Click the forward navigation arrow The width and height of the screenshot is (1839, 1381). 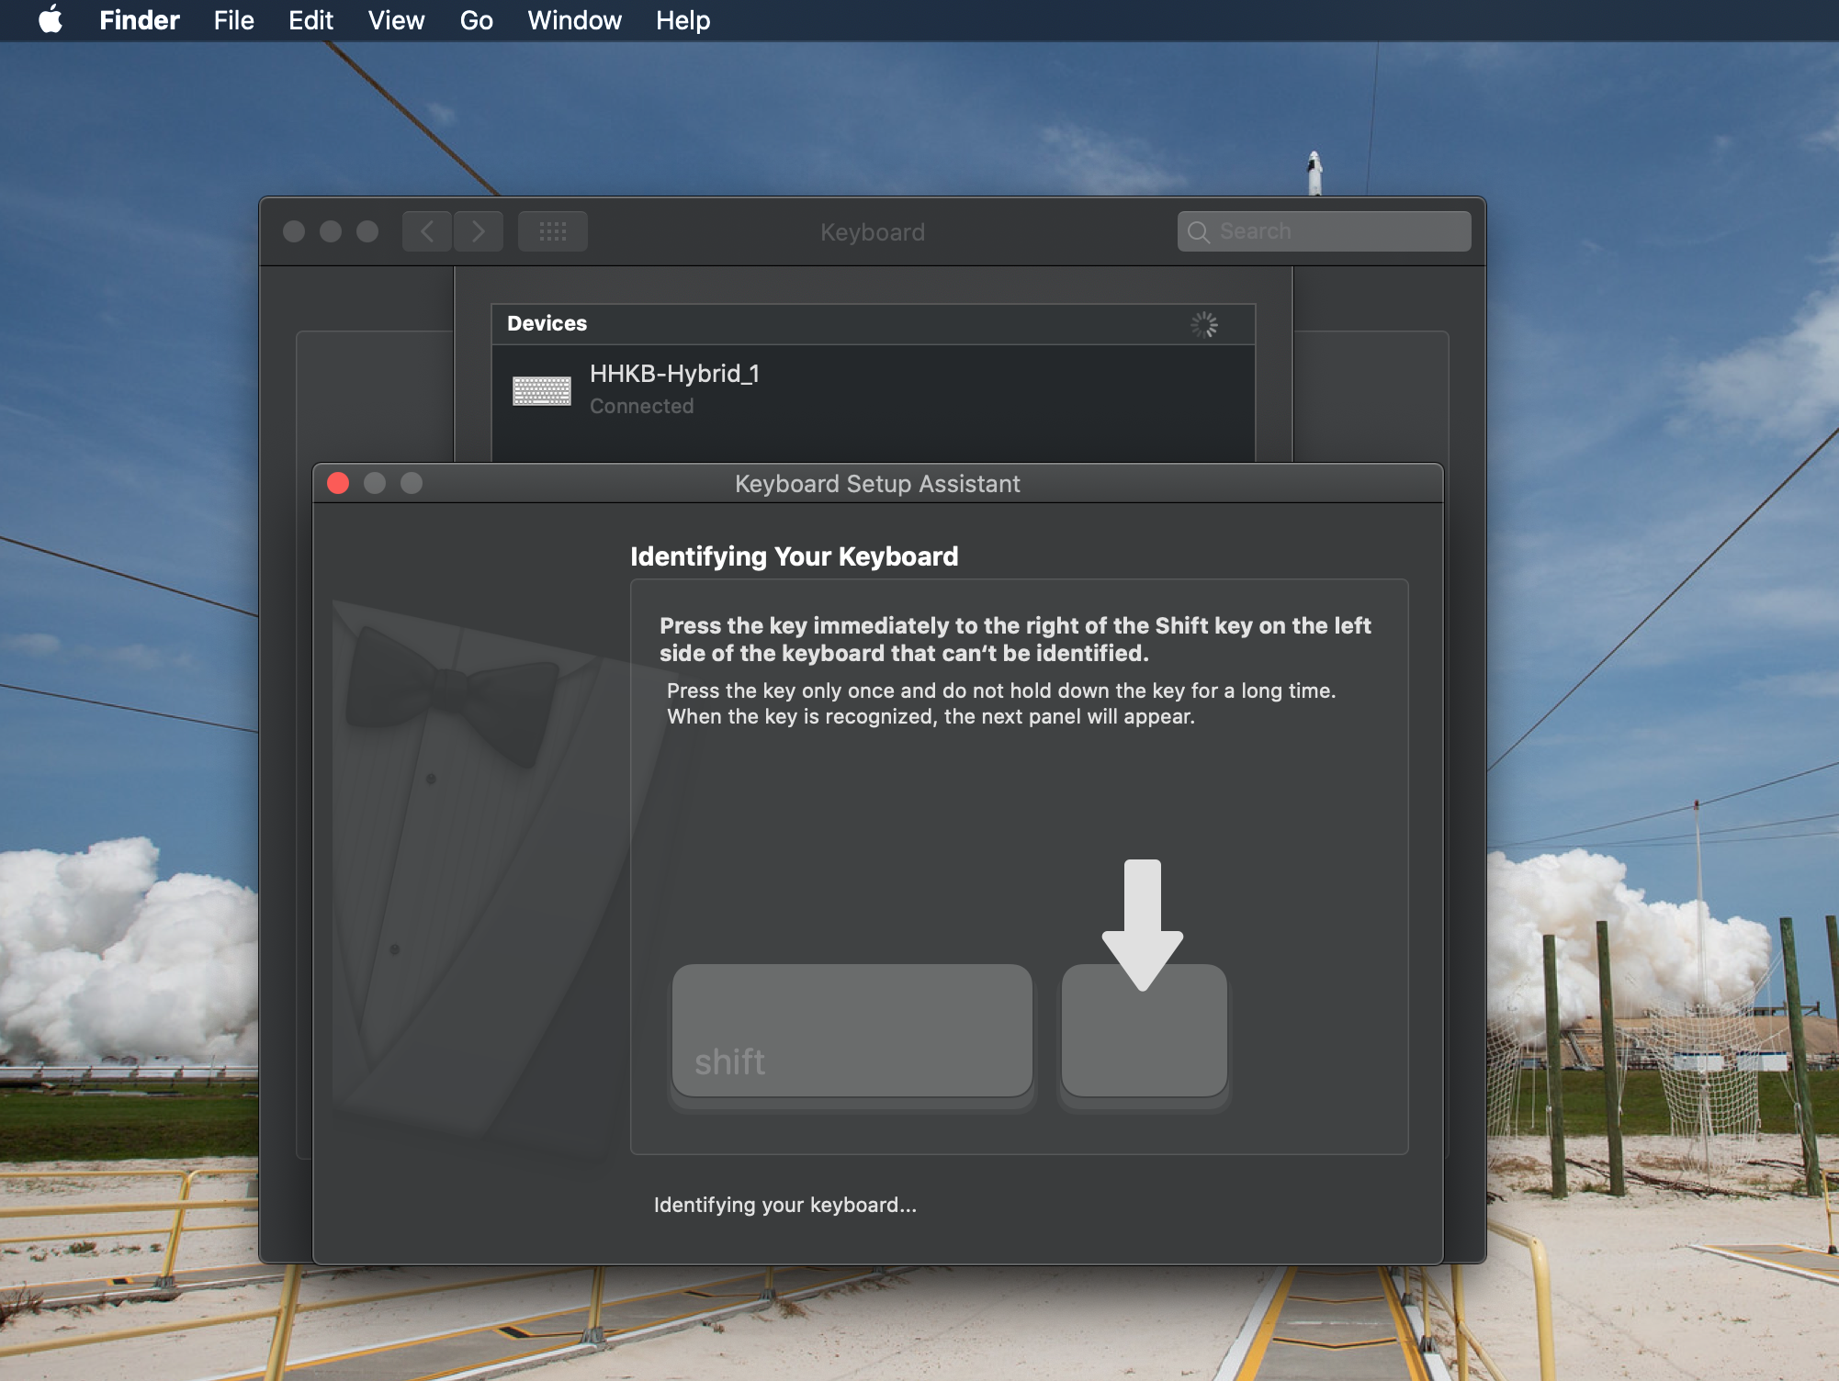(x=479, y=231)
